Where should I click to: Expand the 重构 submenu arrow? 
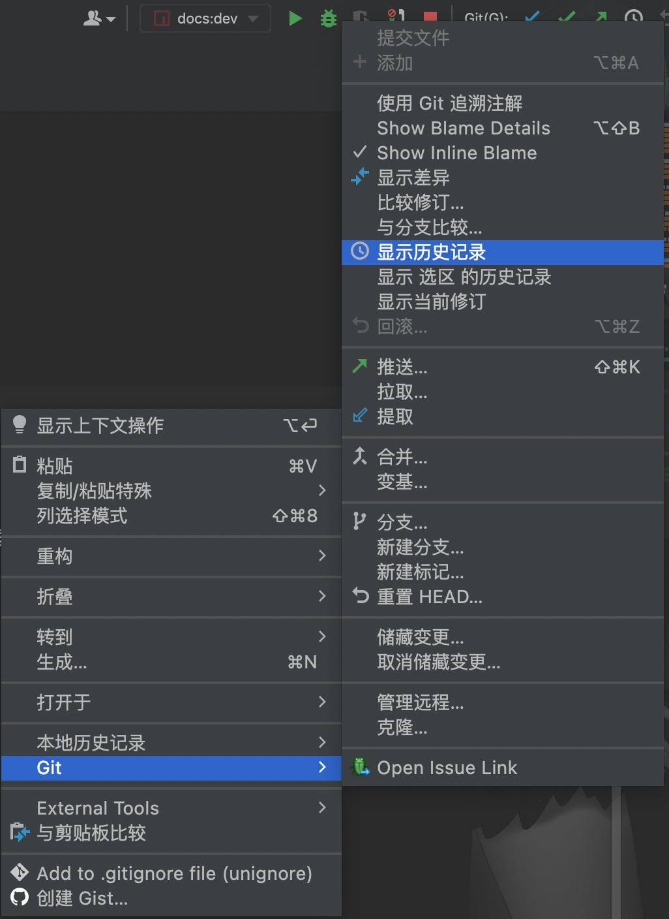(322, 555)
